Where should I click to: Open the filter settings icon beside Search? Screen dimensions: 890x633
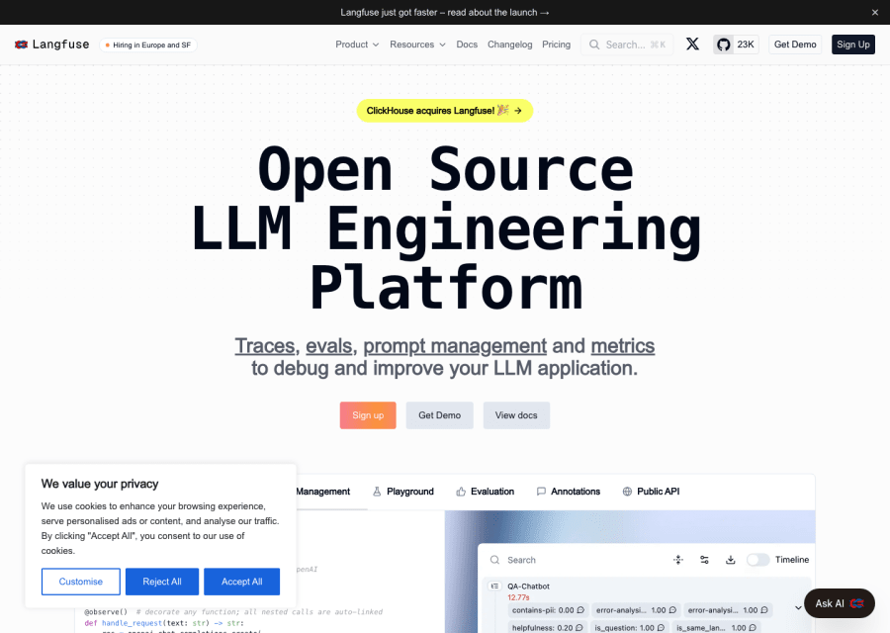[x=704, y=560]
